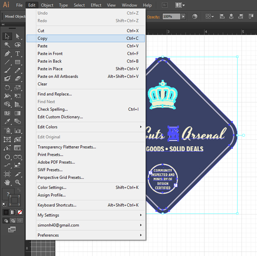Choose Paste in Place
This screenshot has width=257, height=256.
coord(86,69)
